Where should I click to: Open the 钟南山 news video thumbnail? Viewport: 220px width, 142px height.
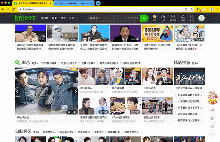point(30,33)
